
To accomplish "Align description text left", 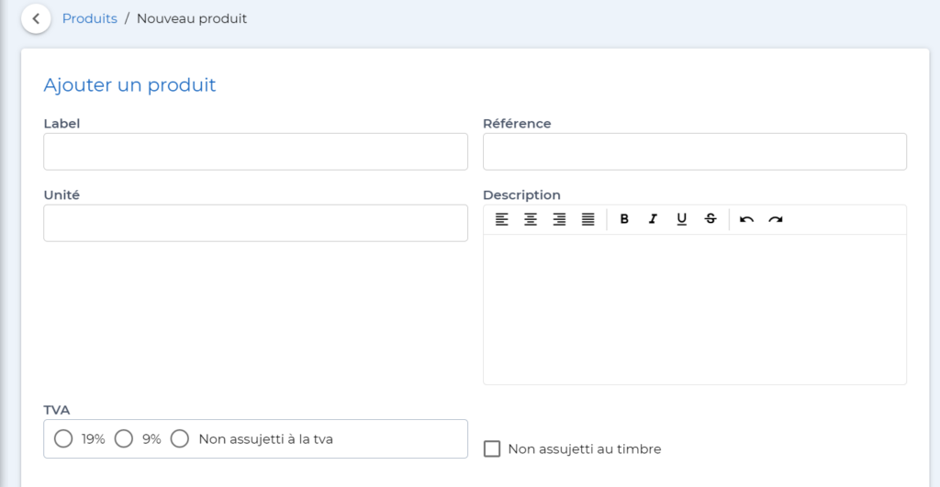I will [x=502, y=219].
